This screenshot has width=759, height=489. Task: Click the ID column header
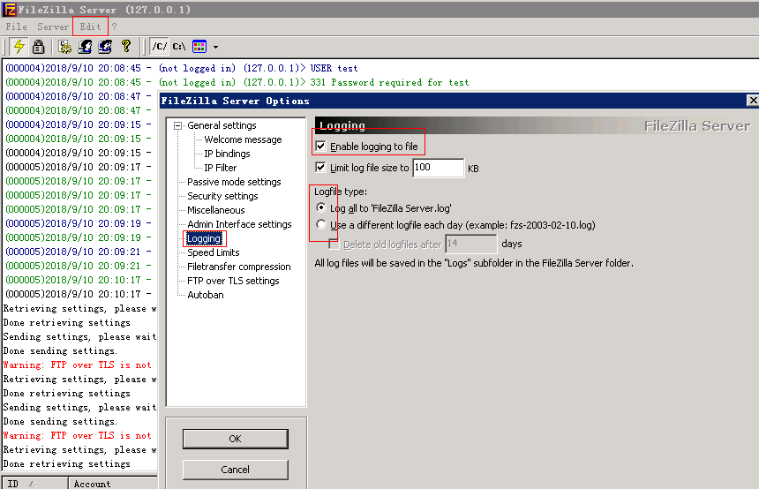click(x=34, y=483)
